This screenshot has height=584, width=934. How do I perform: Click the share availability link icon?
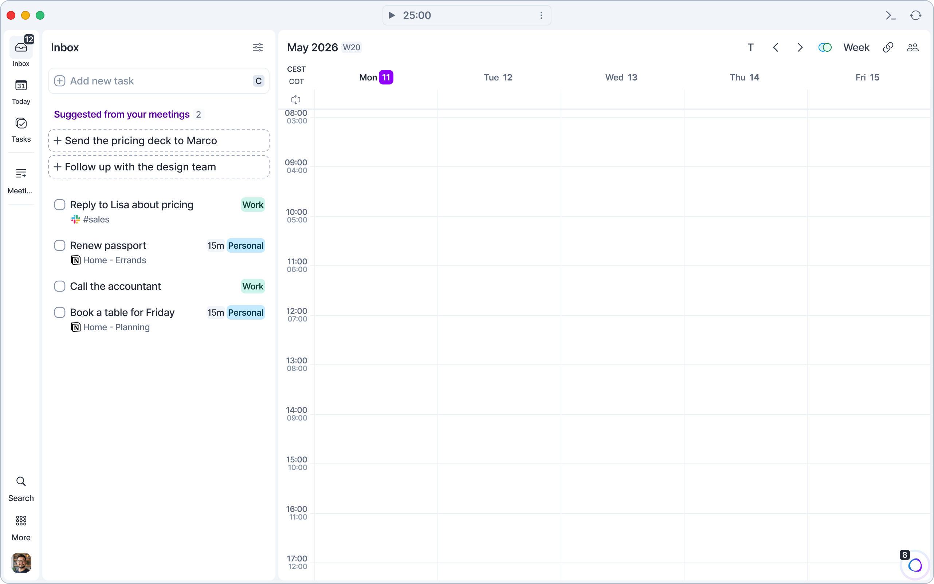pyautogui.click(x=888, y=47)
